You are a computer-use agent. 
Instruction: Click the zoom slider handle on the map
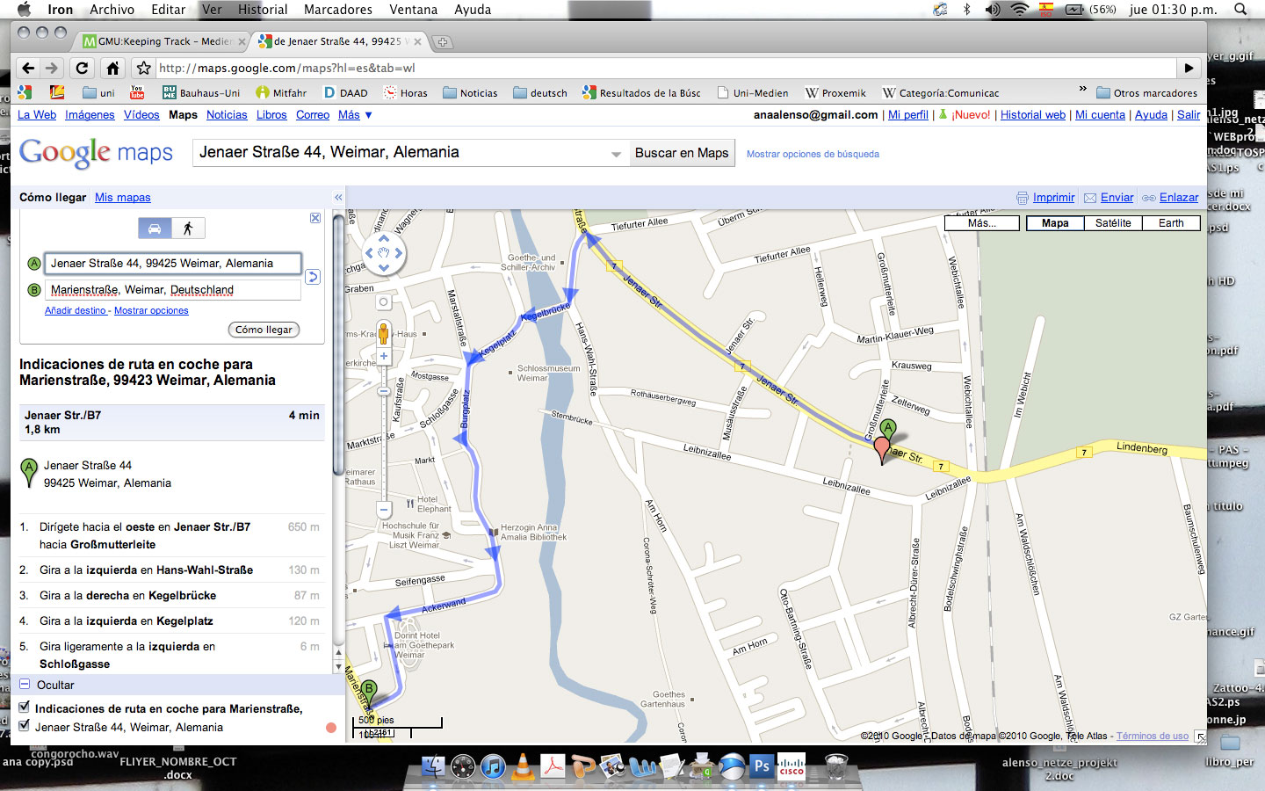pos(383,390)
